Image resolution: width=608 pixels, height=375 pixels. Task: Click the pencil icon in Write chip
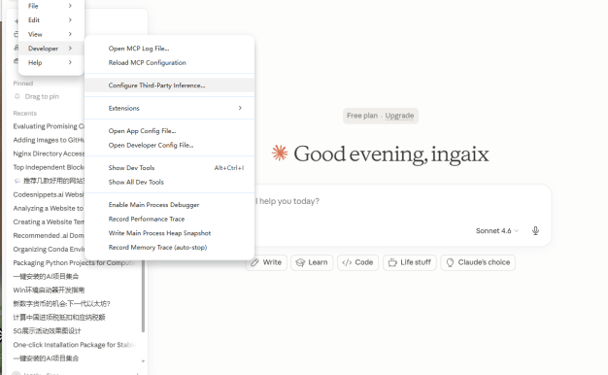[x=254, y=262]
